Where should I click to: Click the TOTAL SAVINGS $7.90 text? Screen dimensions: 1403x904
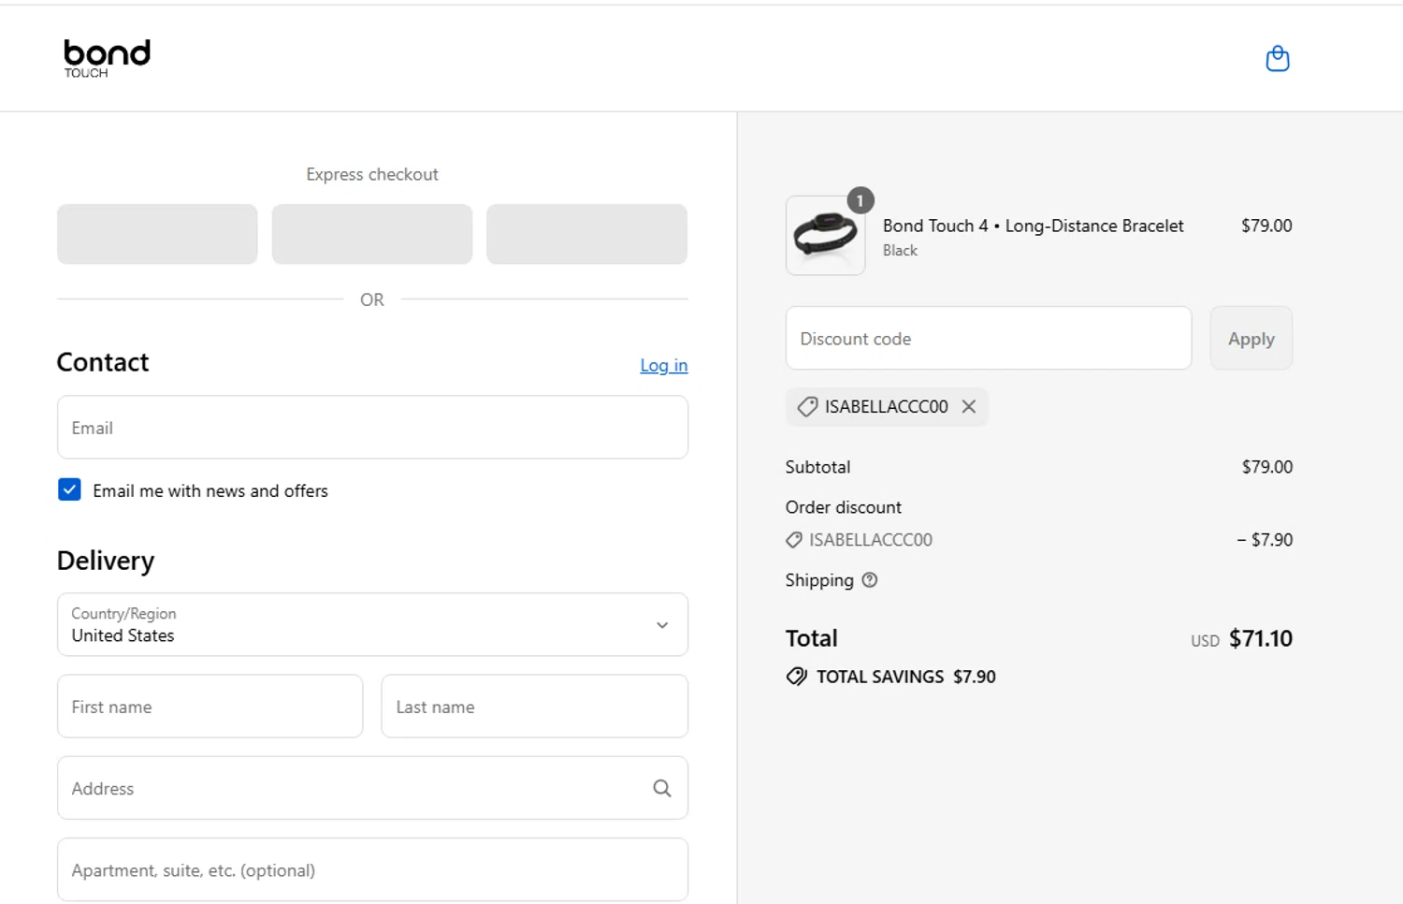click(905, 677)
